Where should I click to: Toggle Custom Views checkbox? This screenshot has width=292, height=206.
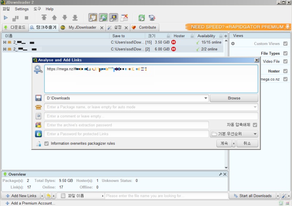coord(285,43)
